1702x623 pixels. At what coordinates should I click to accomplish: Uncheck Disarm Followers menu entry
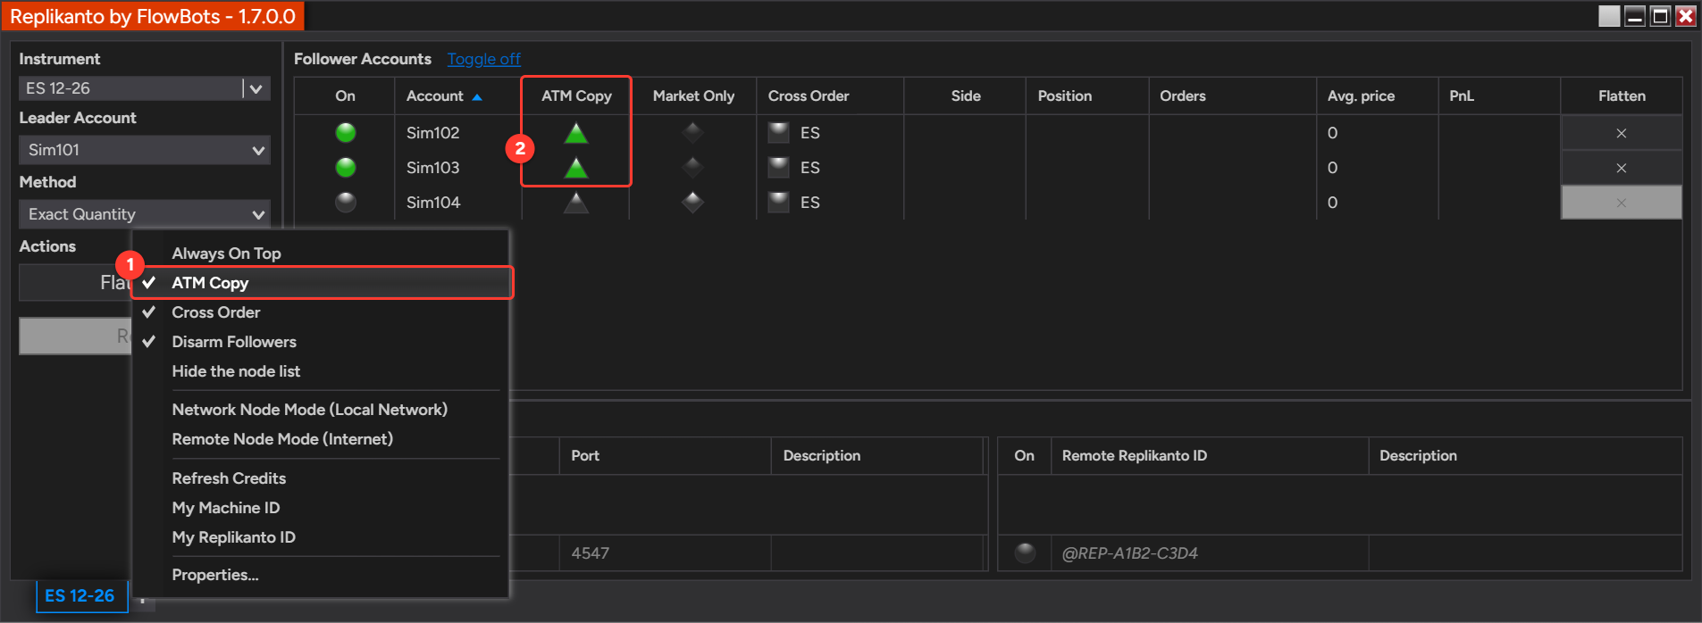point(320,342)
